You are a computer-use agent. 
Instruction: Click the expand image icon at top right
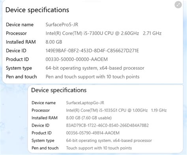[x=178, y=5]
